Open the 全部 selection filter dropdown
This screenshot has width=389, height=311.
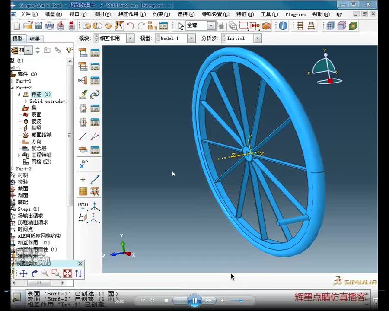(x=211, y=26)
